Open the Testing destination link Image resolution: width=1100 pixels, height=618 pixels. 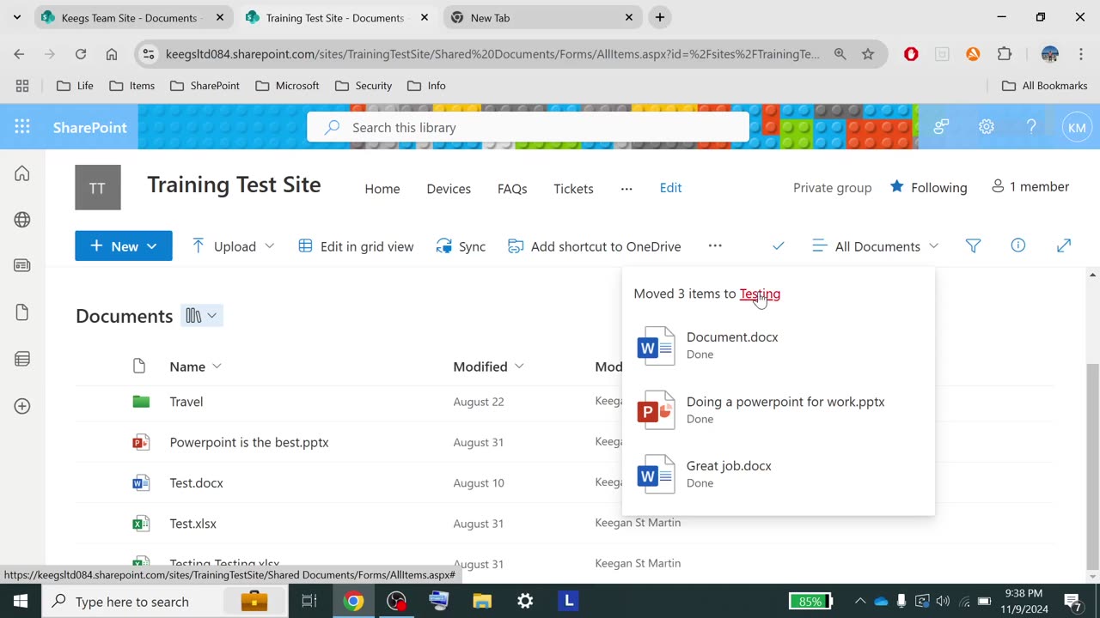(760, 294)
